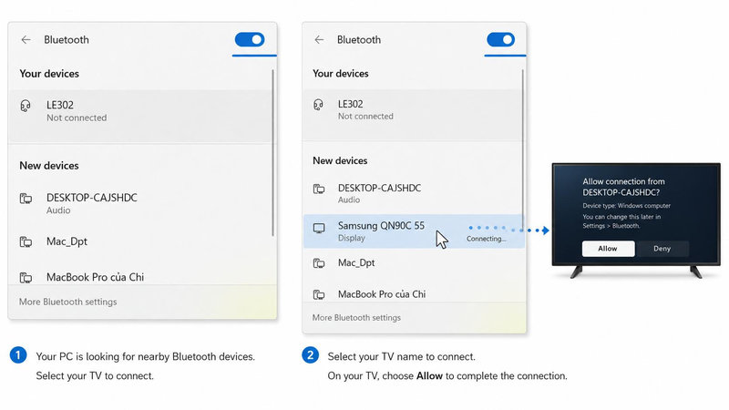Choose Mac_Dpt name in left panel list
The width and height of the screenshot is (729, 410).
click(x=67, y=241)
